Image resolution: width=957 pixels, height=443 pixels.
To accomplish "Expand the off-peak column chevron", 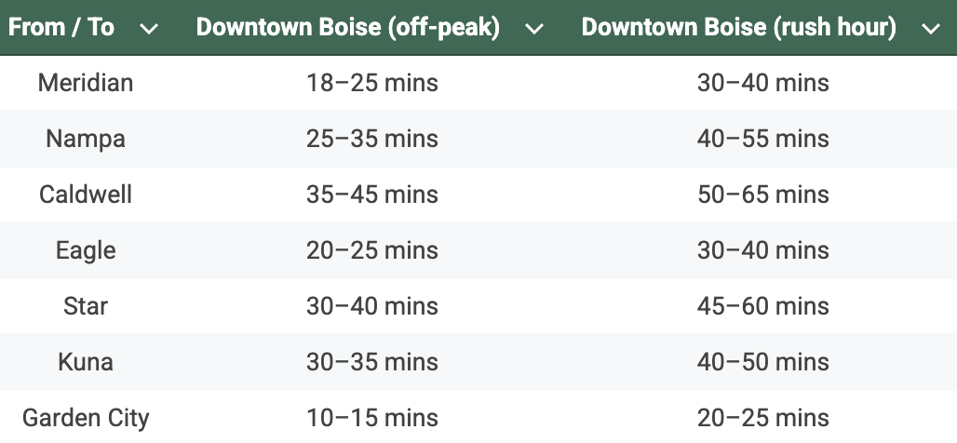I will [x=534, y=29].
